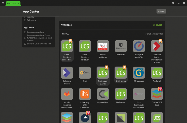Select itslearning LMS Connector app icon
This screenshot has height=123, width=187.
pos(85,94)
